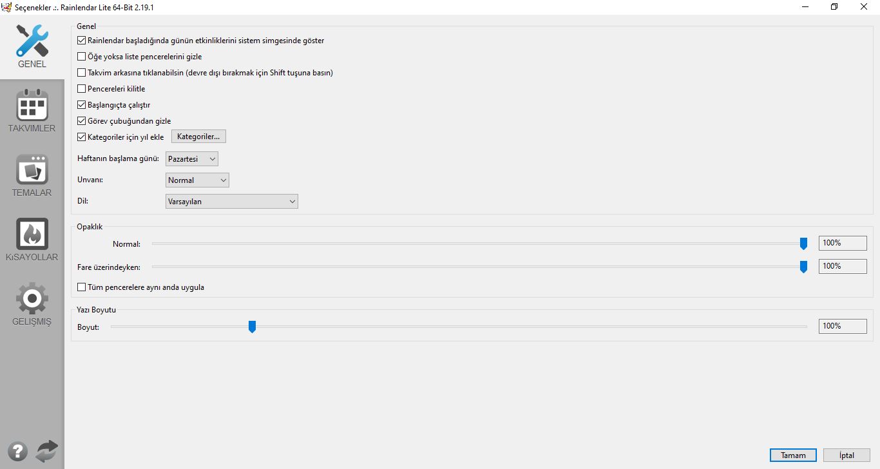The image size is (880, 469).
Task: Click the Kategoriler... button
Action: coord(198,137)
